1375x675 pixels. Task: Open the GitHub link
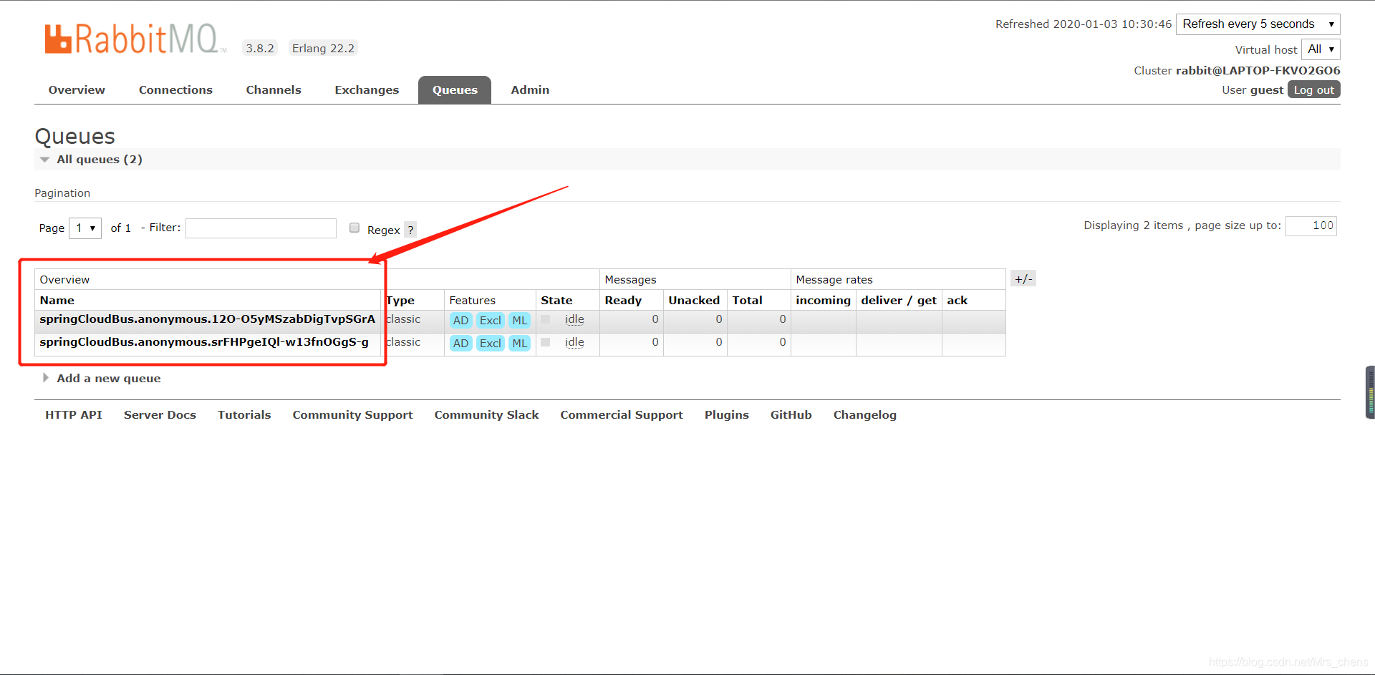click(791, 415)
